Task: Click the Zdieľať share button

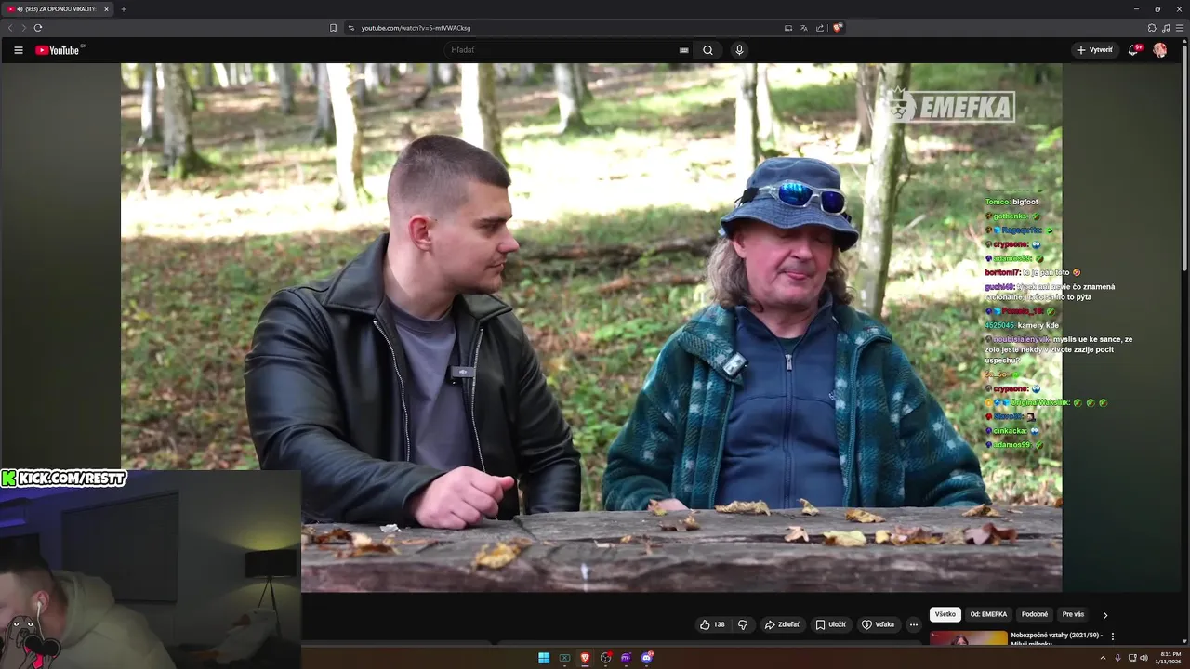Action: click(782, 624)
